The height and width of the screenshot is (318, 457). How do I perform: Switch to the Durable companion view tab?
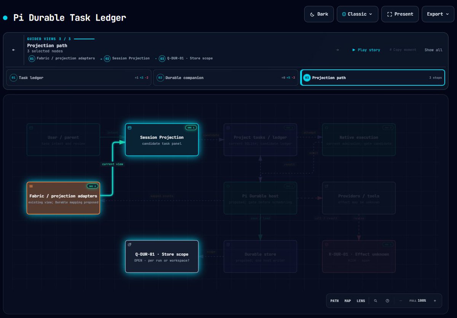[x=225, y=78]
